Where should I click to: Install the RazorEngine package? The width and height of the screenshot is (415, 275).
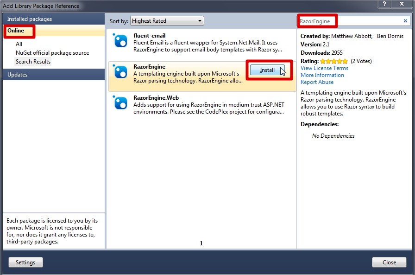click(267, 70)
